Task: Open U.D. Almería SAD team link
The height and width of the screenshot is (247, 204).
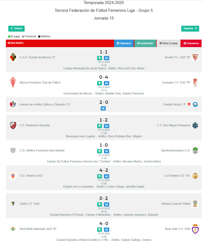Action: pyautogui.click(x=31, y=176)
